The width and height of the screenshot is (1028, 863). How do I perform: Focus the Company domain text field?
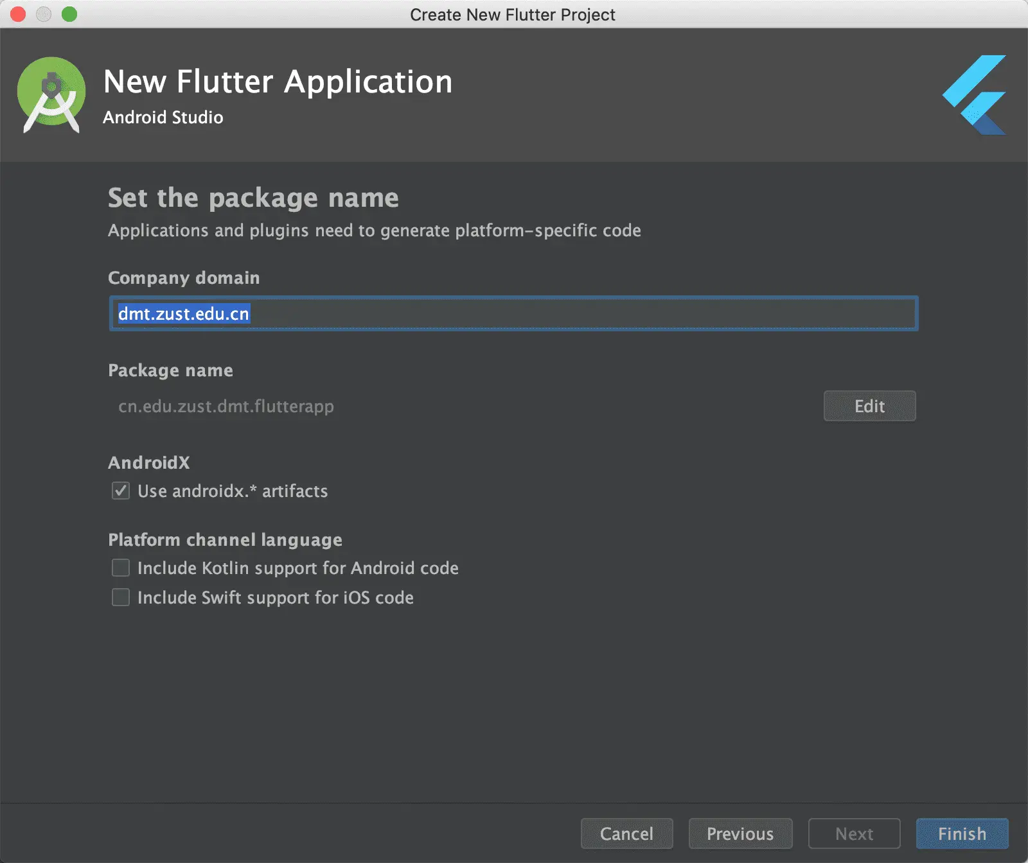514,313
